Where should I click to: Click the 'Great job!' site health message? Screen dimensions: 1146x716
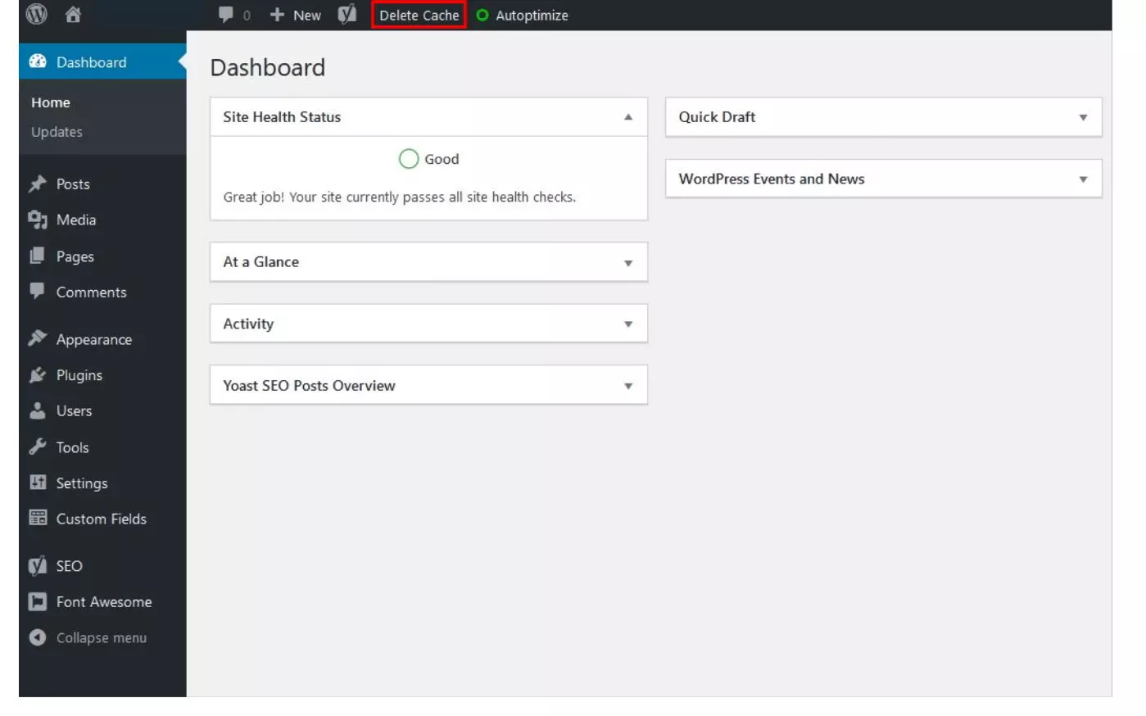coord(400,197)
